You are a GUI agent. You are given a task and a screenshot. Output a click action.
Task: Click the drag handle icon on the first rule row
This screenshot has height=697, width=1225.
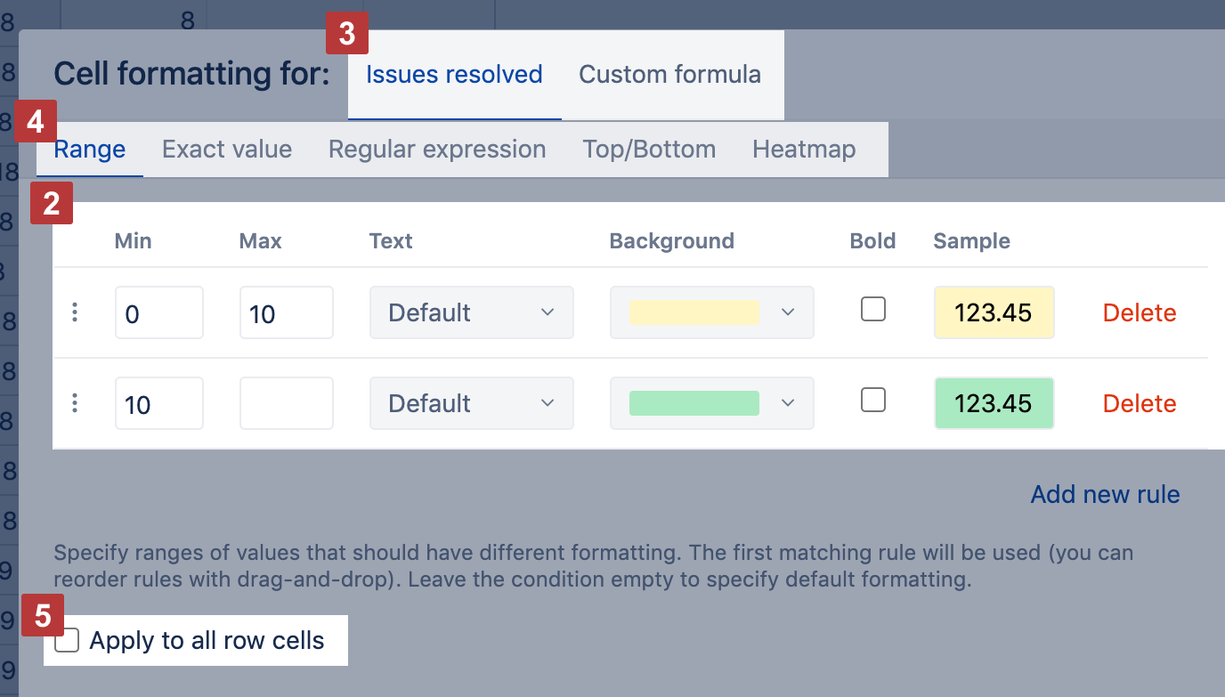click(75, 312)
